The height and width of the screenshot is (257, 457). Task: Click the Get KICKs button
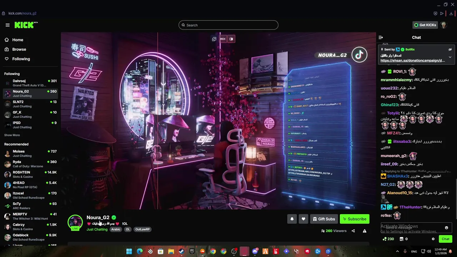point(425,25)
